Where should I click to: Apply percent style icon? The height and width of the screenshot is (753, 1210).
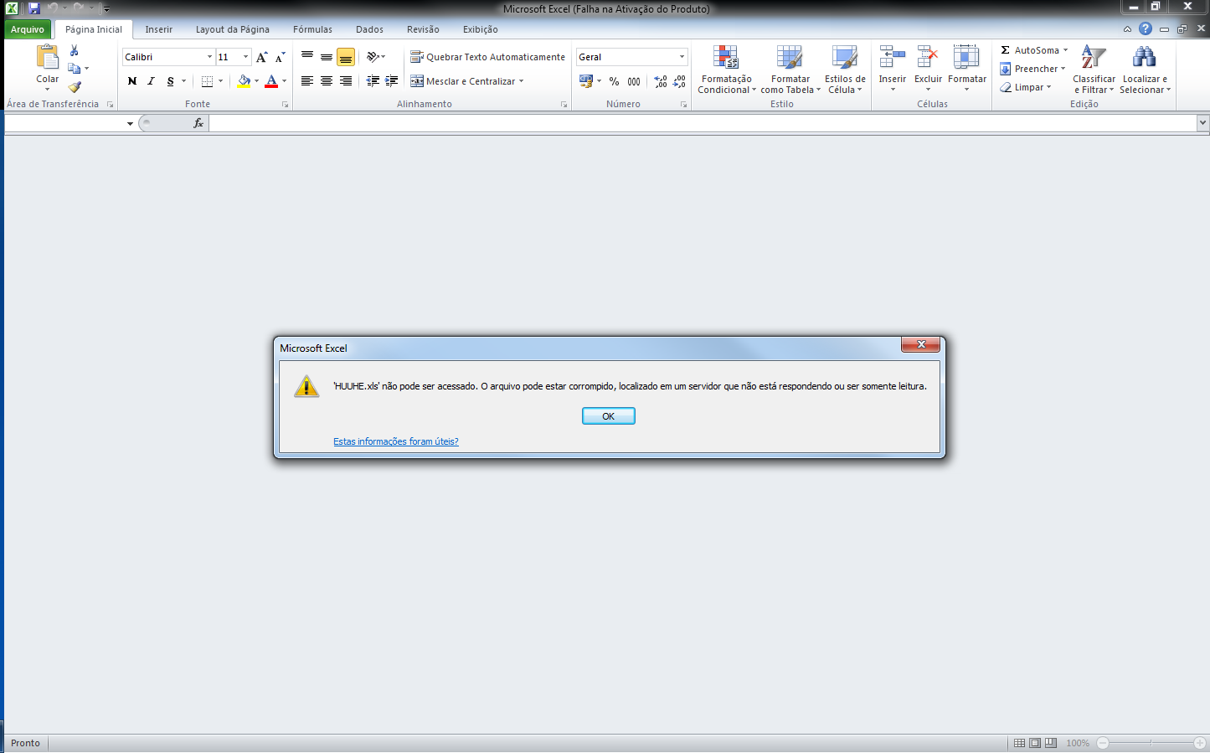click(x=615, y=81)
